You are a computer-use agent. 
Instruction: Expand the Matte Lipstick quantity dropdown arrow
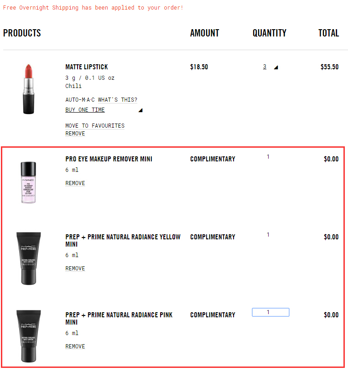click(x=276, y=67)
